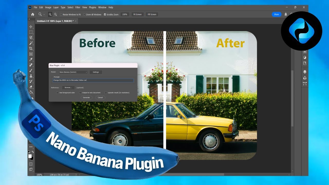This screenshot has width=329, height=185.
Task: Check Use foreground color
Action: coord(57,93)
